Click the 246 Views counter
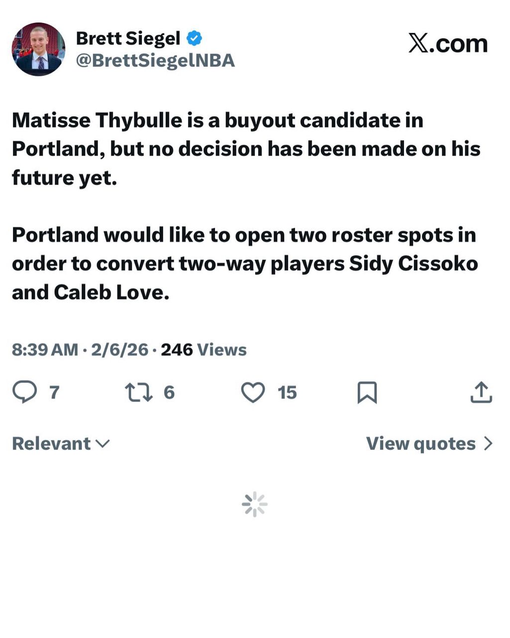The height and width of the screenshot is (638, 510). click(x=204, y=350)
